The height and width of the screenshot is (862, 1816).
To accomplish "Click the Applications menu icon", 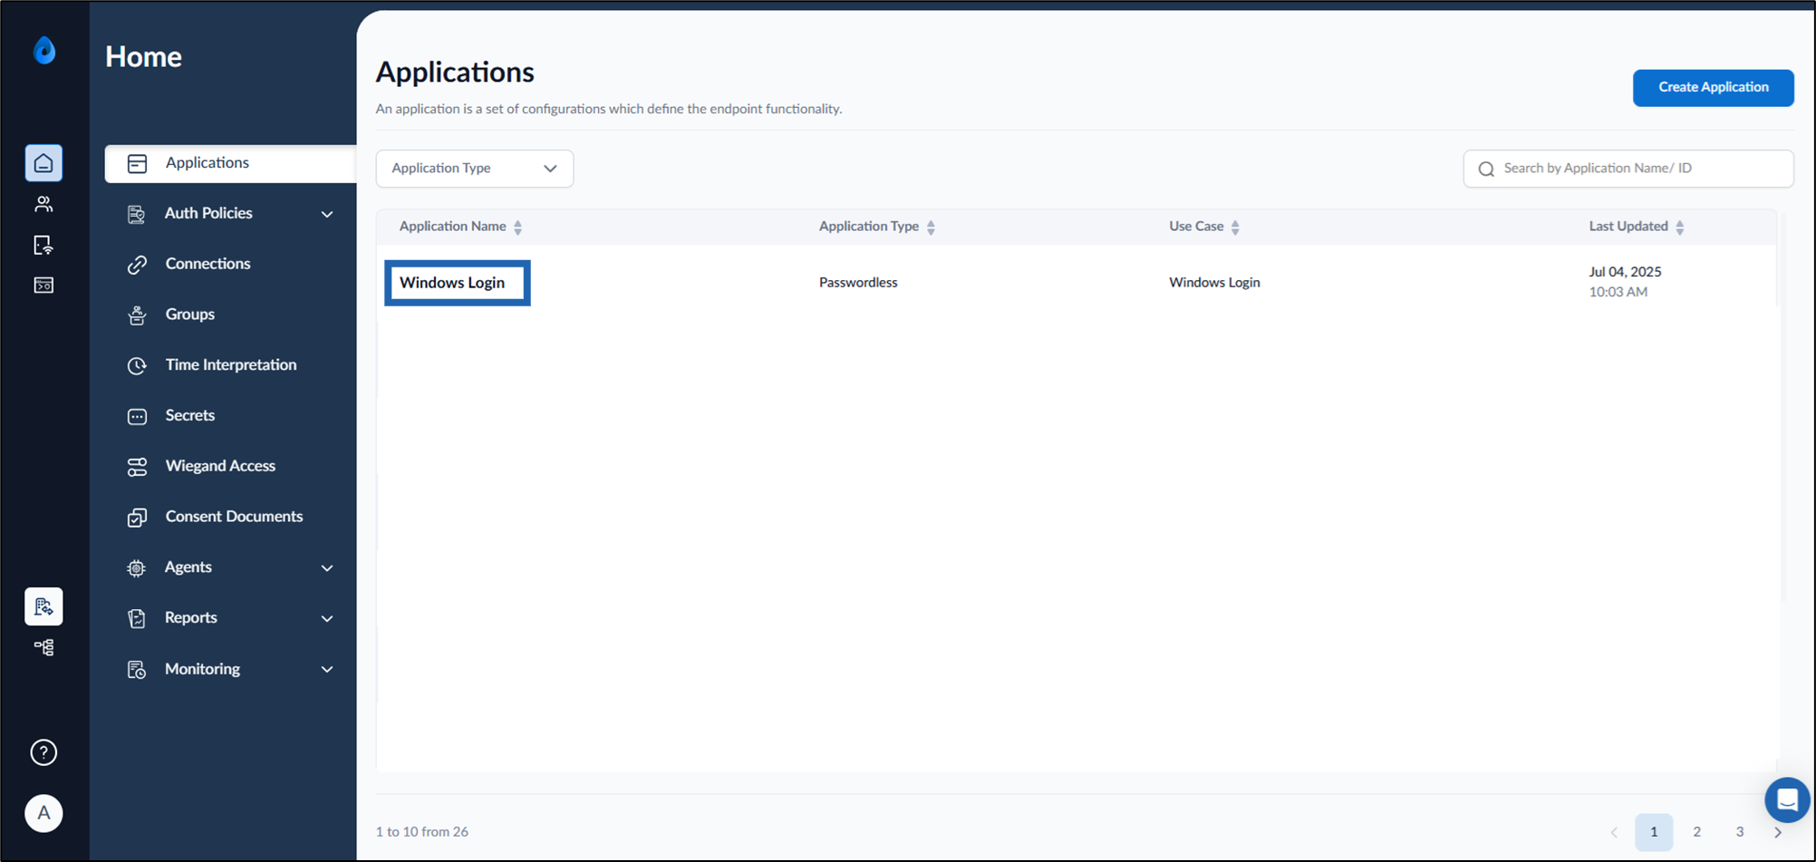I will (x=137, y=163).
